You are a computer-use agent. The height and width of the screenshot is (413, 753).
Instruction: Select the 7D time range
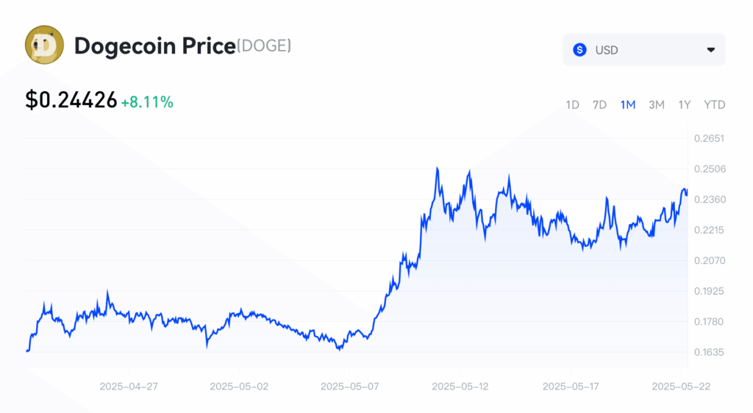coord(600,104)
